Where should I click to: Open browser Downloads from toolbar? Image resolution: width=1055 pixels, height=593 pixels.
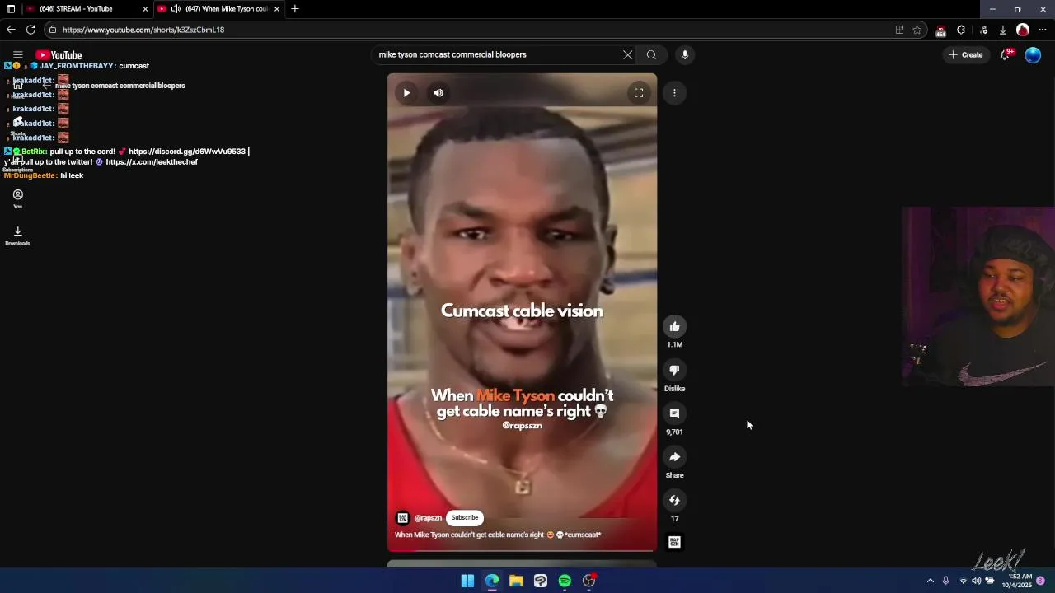(x=1003, y=30)
